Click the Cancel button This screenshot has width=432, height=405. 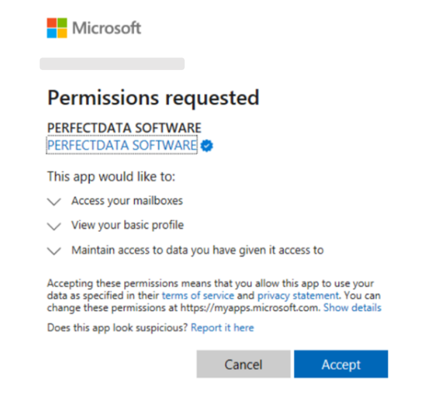tap(243, 364)
